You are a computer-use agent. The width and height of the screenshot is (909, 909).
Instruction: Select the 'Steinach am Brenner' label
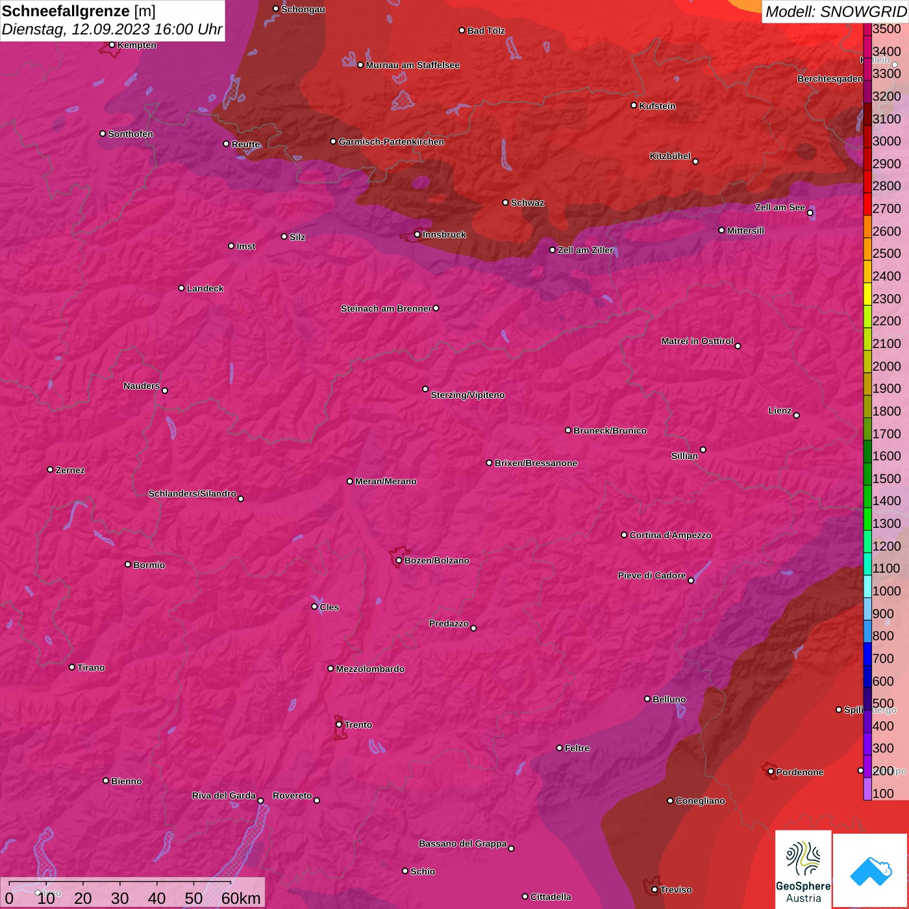(x=386, y=308)
